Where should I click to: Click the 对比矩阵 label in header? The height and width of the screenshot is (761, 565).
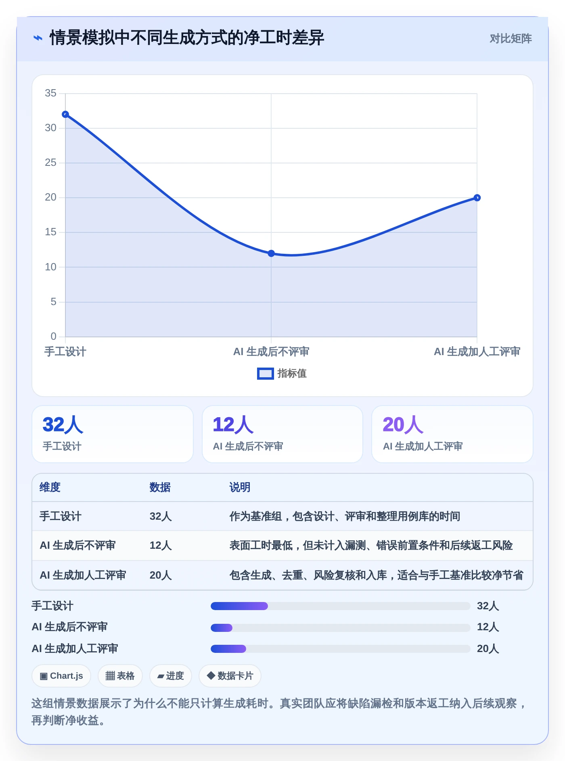[511, 39]
